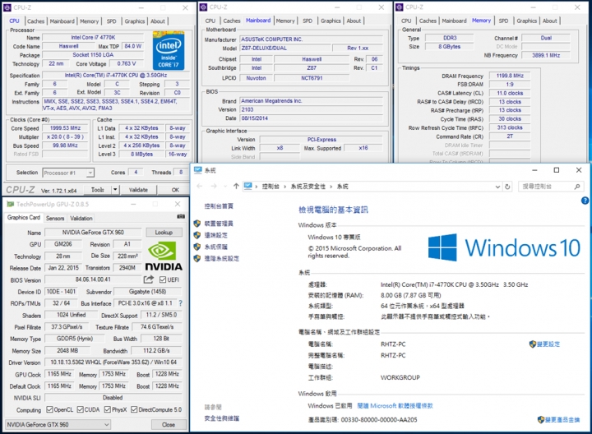592x434 pixels.
Task: Click the Core Speed value 1999.53 MHz
Action: pos(65,128)
